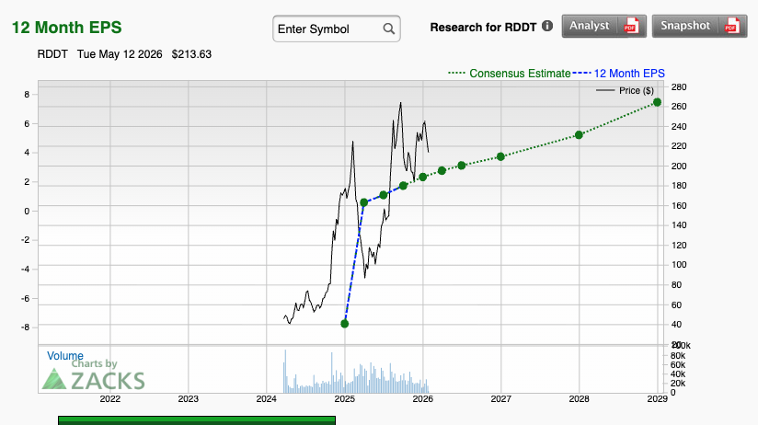Screen dimensions: 758x425
Task: Click the Consensus Estimate legend entry
Action: (509, 74)
